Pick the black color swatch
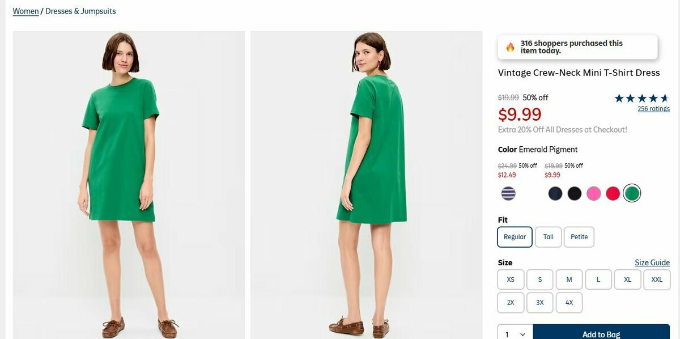 coord(575,194)
